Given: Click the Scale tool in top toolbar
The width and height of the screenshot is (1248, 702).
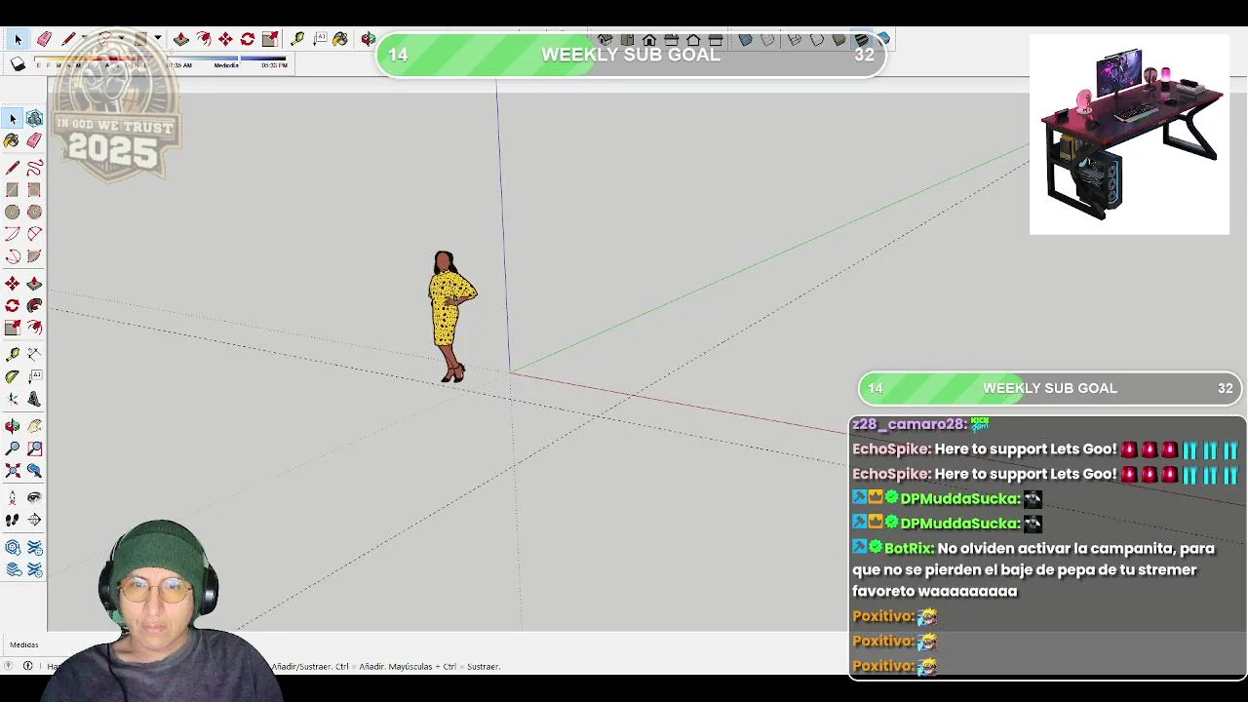Looking at the screenshot, I should tap(270, 39).
